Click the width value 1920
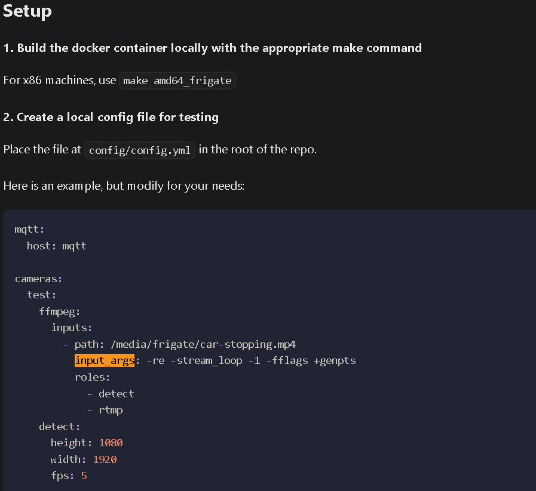 coord(105,459)
